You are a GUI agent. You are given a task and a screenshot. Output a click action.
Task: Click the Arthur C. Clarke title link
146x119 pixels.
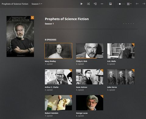[52, 87]
